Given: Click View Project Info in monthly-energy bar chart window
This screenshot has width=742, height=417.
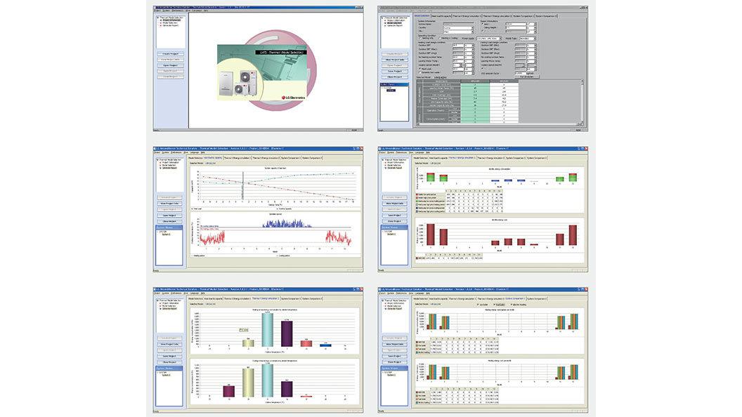Looking at the screenshot, I should [396, 204].
